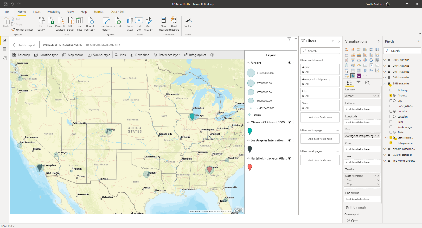The image size is (422, 228).
Task: Expand the 2016 statistics table
Action: point(385,66)
